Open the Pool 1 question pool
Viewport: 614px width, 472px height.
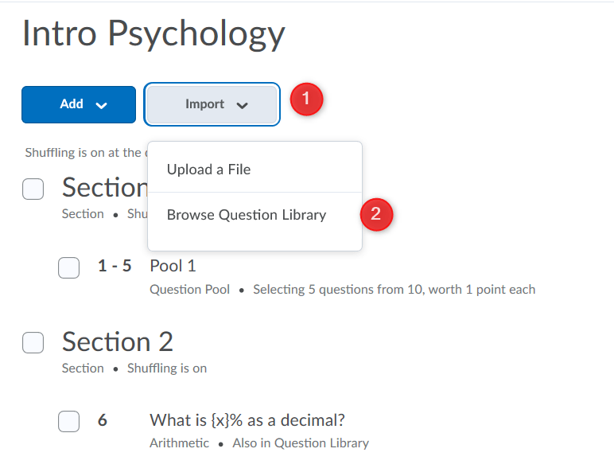pyautogui.click(x=173, y=266)
